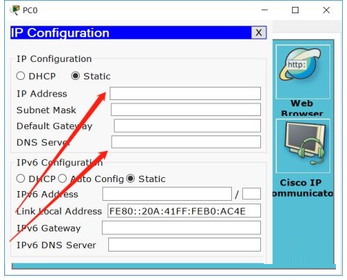Select the IPv4 DHCP radio button

[21, 76]
